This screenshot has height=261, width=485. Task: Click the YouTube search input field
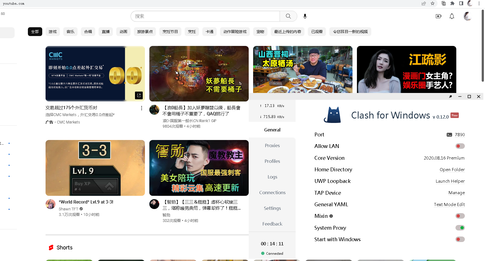click(205, 16)
